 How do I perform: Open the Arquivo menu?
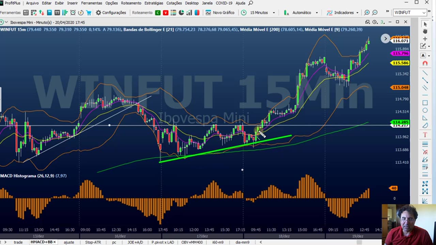32,3
